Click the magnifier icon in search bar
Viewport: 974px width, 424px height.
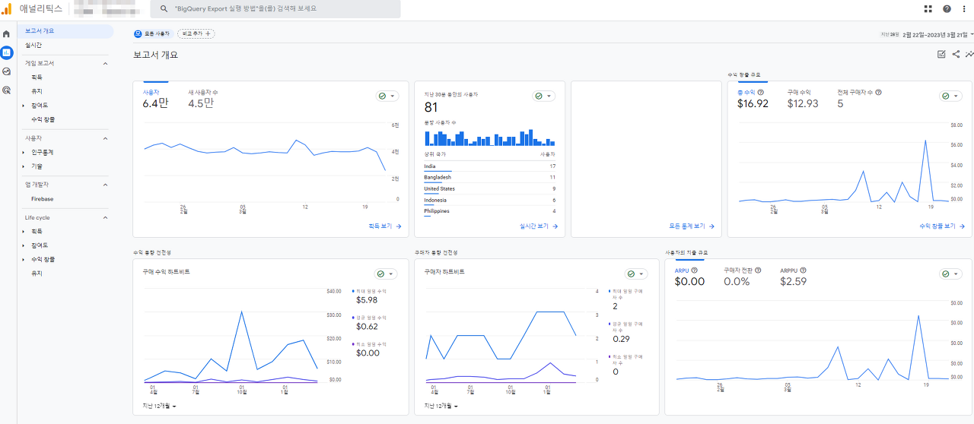tap(163, 8)
